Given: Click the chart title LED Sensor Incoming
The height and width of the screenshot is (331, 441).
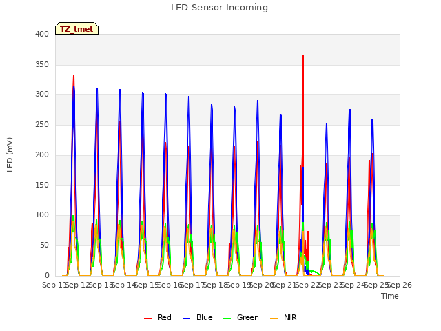Looking at the screenshot, I should tap(219, 8).
